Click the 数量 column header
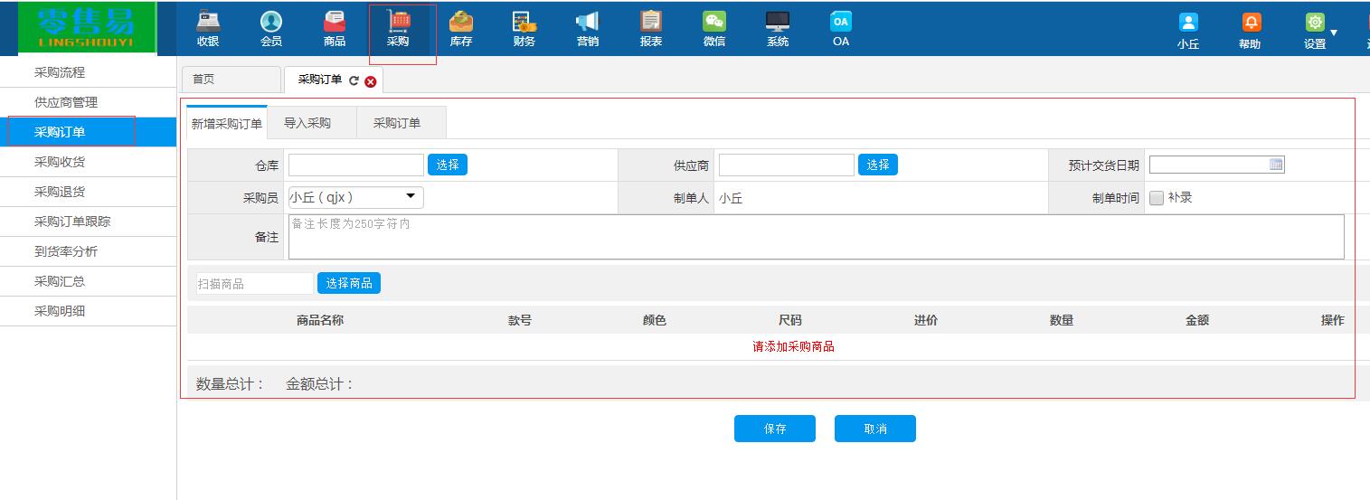Viewport: 1370px width, 500px height. [1062, 320]
